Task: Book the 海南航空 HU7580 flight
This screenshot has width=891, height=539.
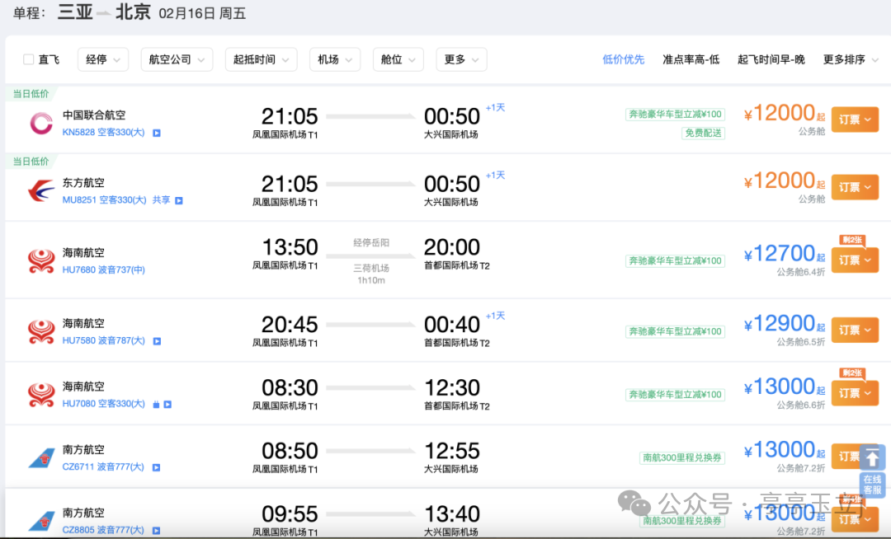Action: point(855,330)
